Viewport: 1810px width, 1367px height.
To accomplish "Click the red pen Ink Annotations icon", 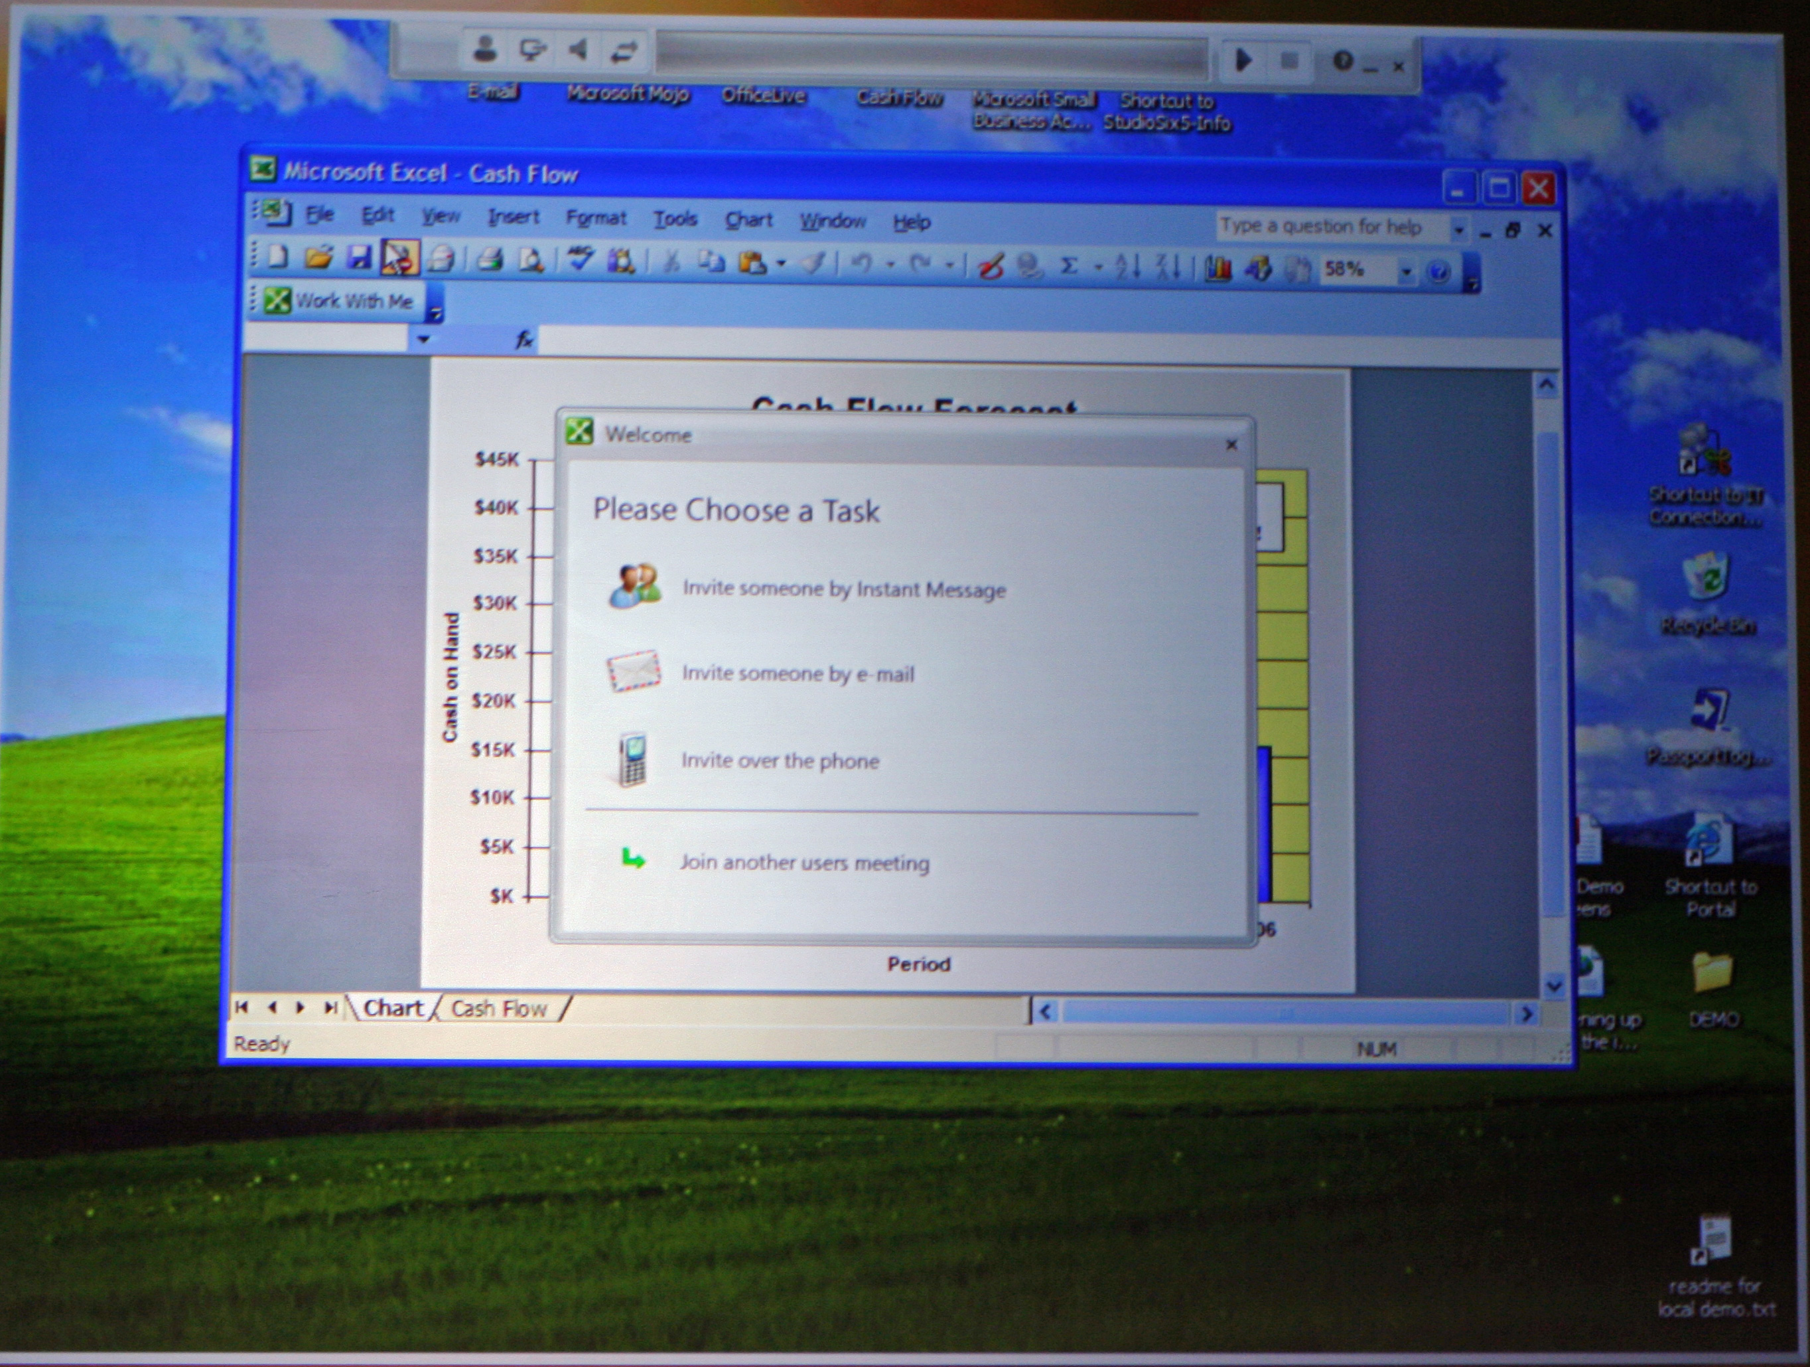I will [991, 266].
